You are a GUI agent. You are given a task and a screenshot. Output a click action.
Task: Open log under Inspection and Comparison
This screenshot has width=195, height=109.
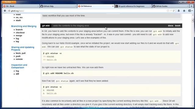(17, 71)
